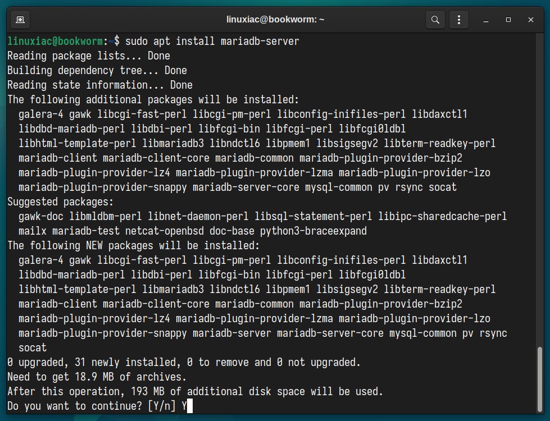Click the green linuxiac@bookworm prompt

[x=55, y=42]
